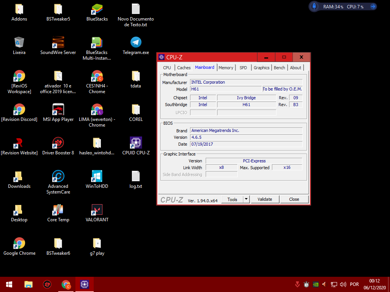Click the BIOS Version value "4.6.5"
This screenshot has width=390, height=292.
[246, 137]
